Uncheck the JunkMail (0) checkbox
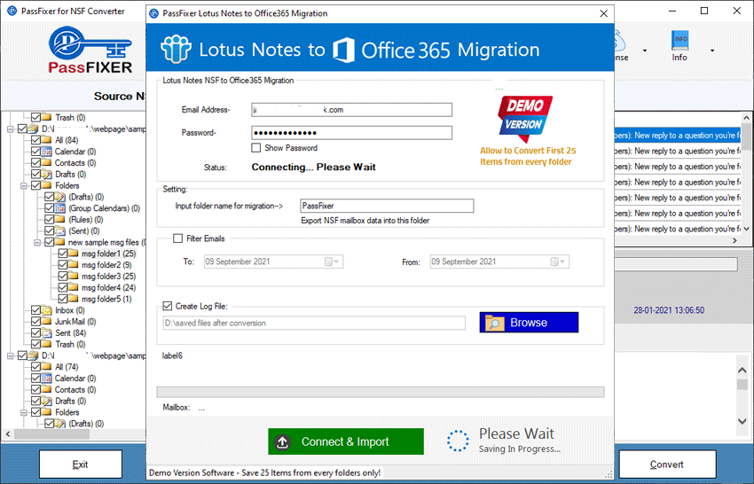Viewport: 754px width, 484px height. pyautogui.click(x=35, y=322)
